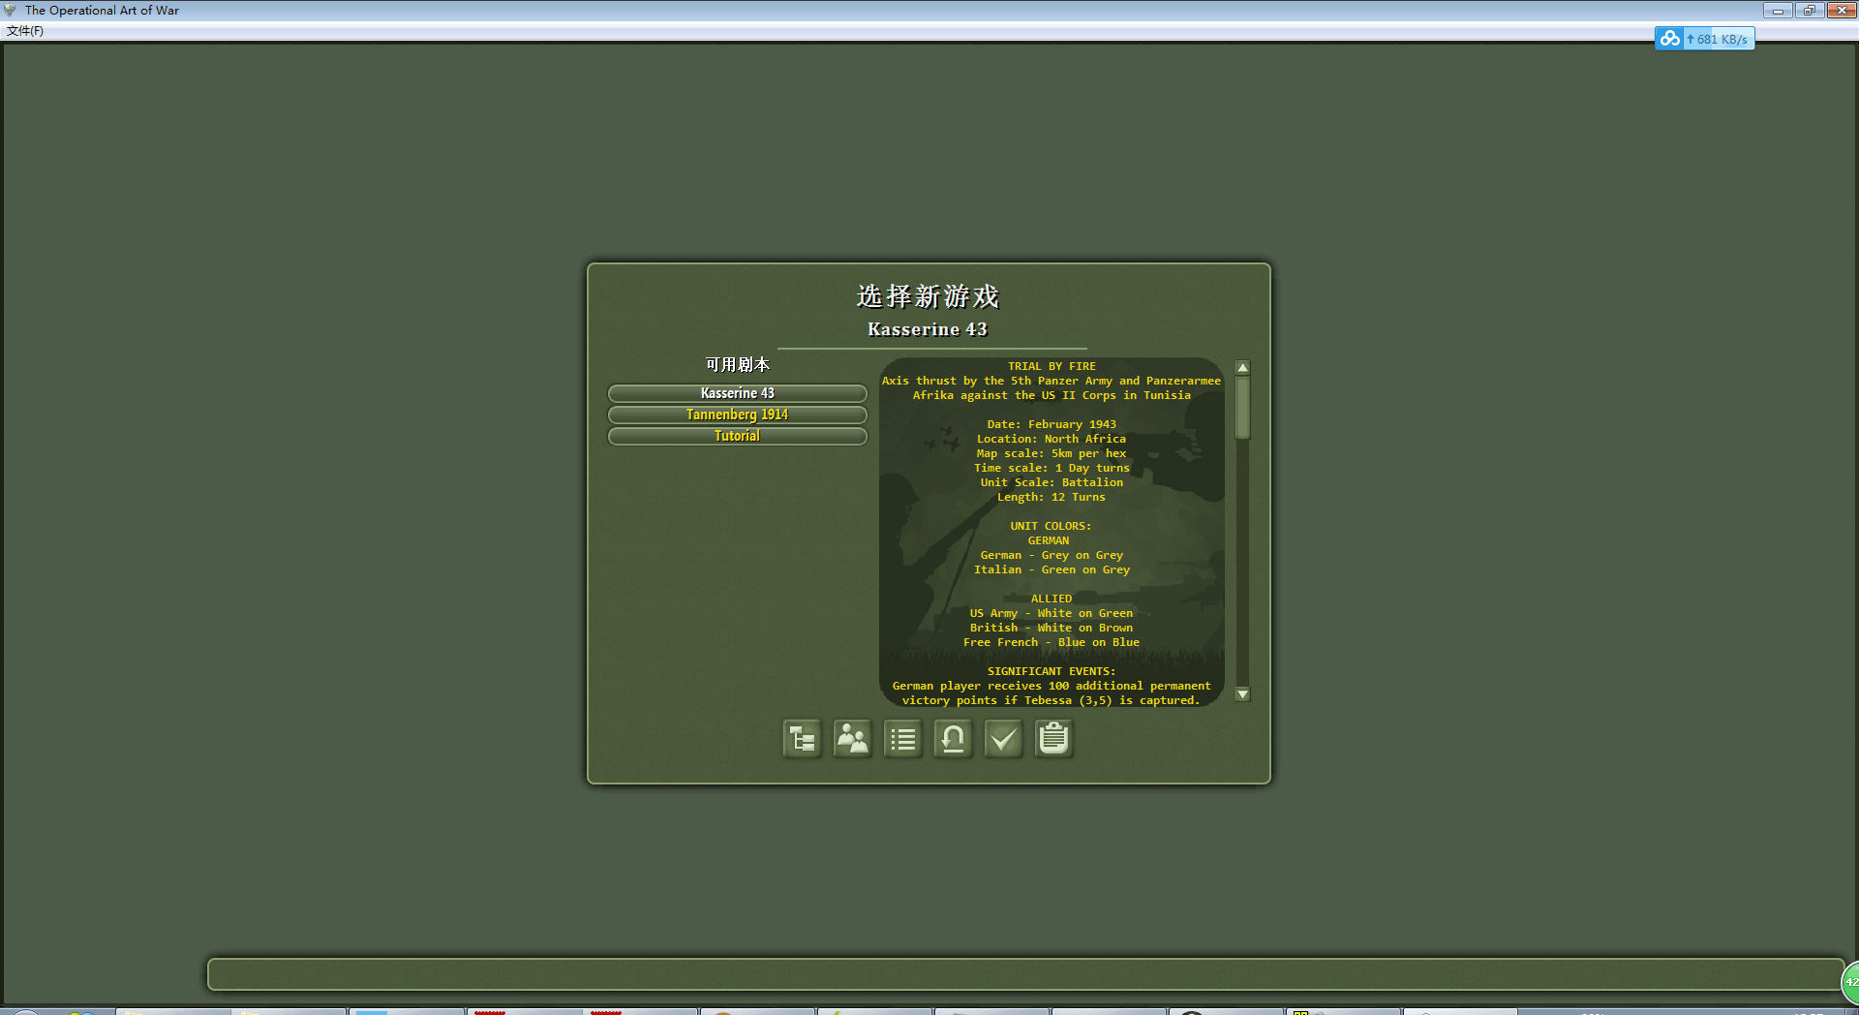1859x1015 pixels.
Task: Click the "German - Grey on Grey" line
Action: click(x=1051, y=555)
